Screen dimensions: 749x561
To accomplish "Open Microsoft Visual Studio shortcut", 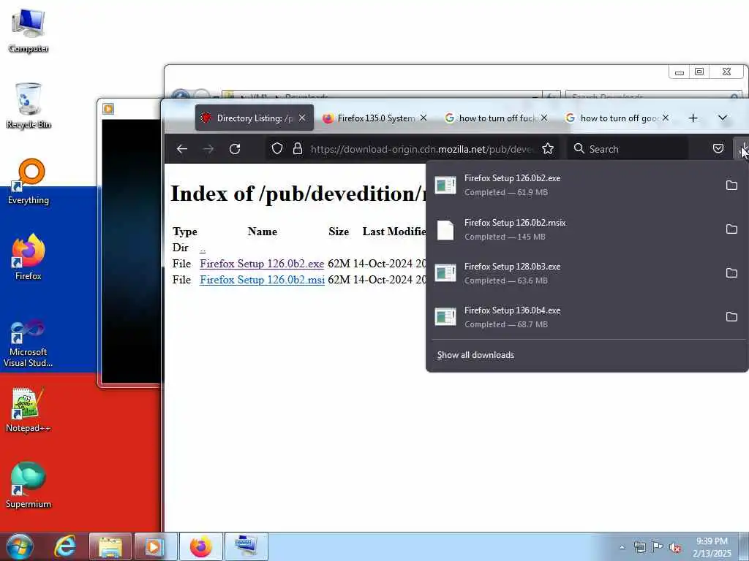I will tap(29, 343).
